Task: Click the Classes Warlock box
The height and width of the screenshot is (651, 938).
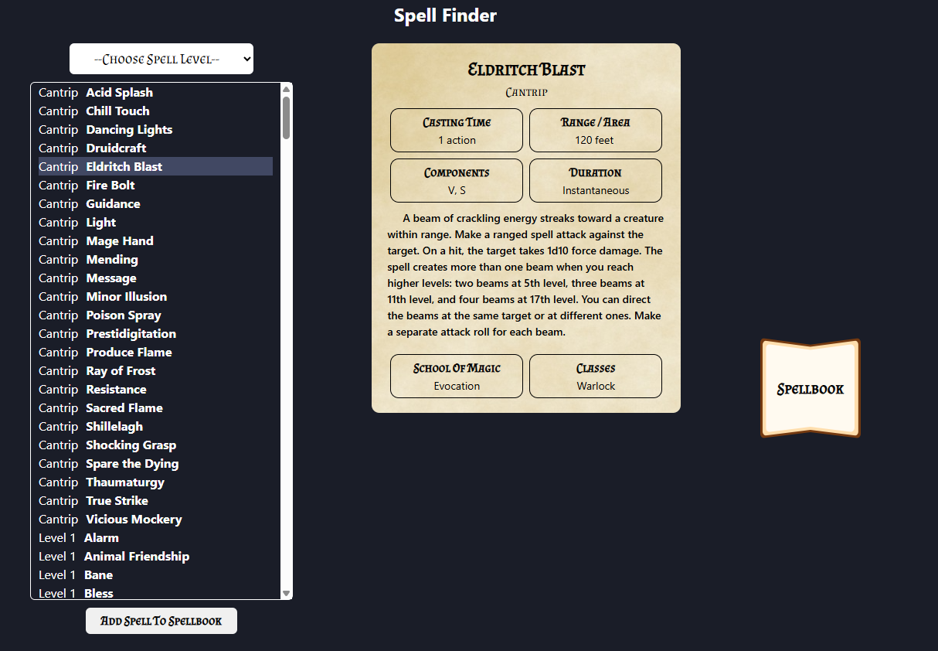Action: tap(595, 377)
